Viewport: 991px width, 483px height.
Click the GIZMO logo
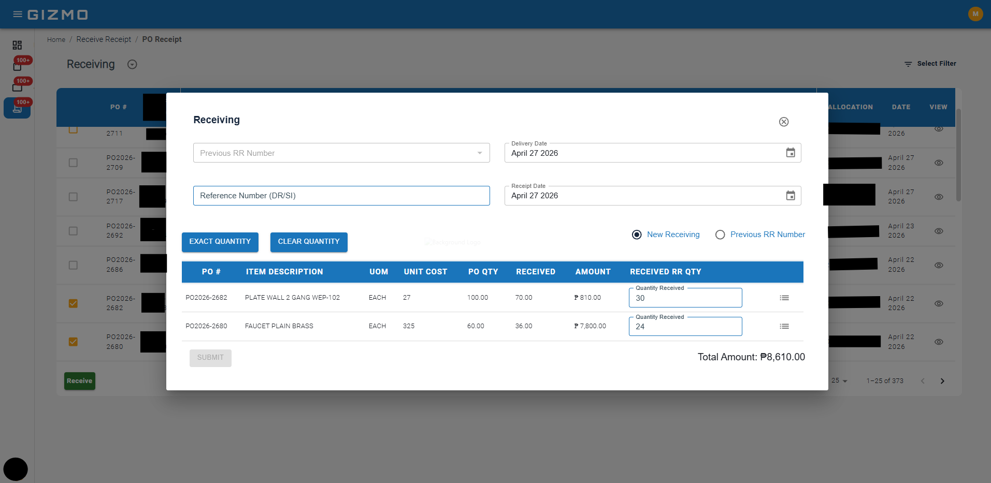coord(58,14)
